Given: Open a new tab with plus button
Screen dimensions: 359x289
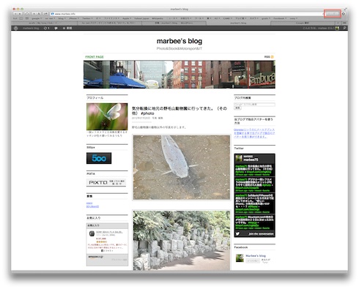Looking at the screenshot, I should click(x=338, y=23).
